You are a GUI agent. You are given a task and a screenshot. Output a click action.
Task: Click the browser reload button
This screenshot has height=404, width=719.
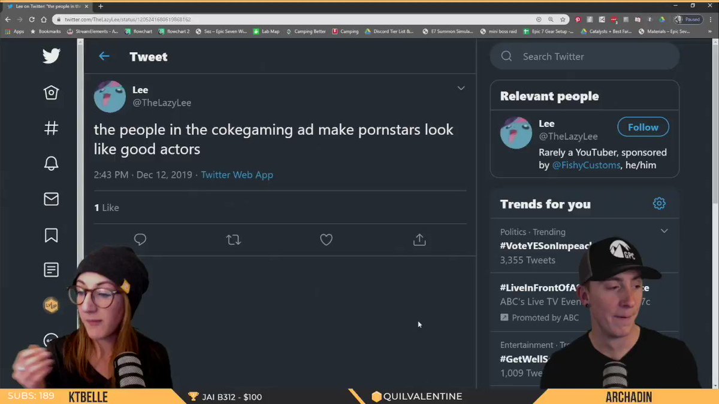(32, 20)
